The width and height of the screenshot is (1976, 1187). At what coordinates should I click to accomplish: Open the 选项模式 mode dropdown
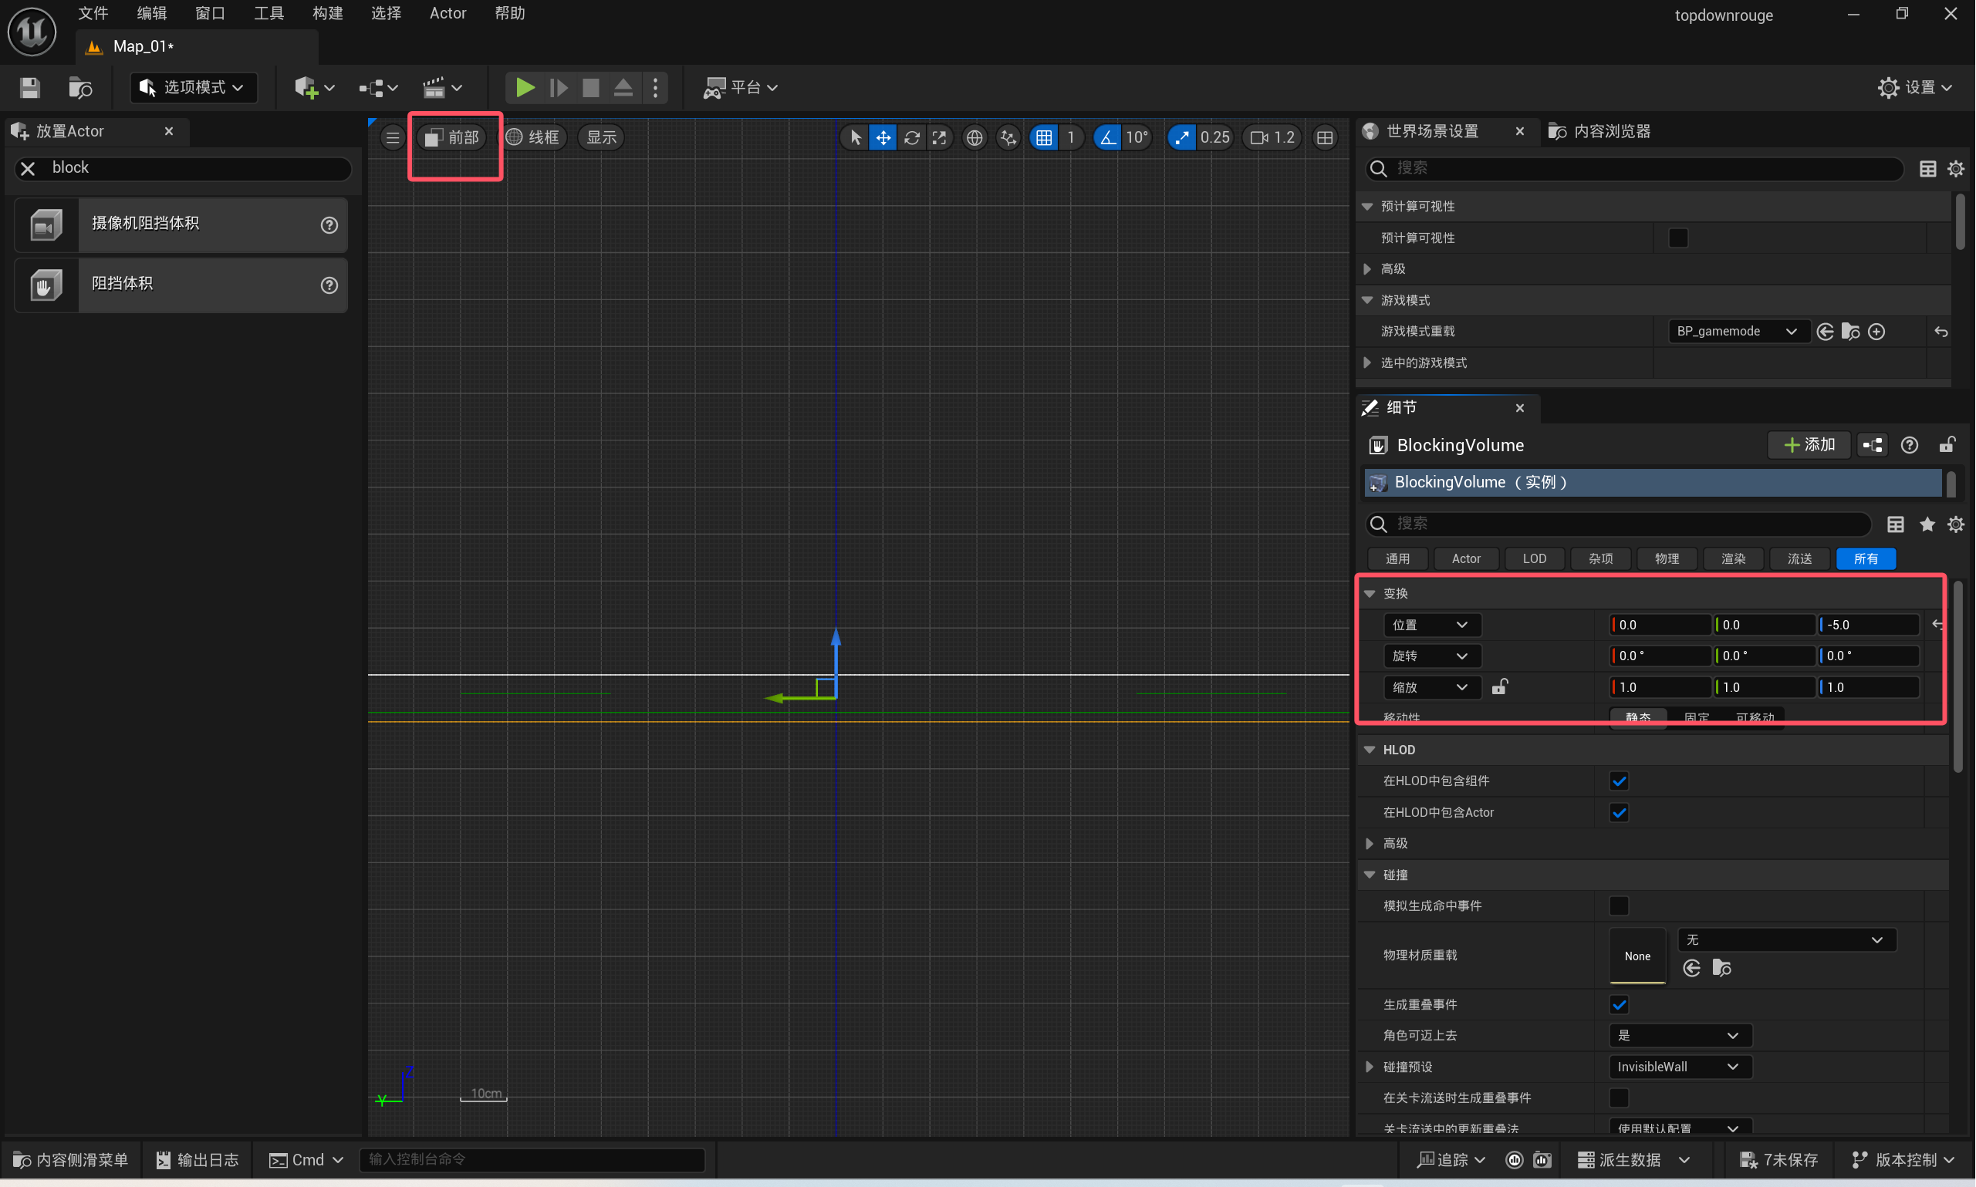(193, 87)
